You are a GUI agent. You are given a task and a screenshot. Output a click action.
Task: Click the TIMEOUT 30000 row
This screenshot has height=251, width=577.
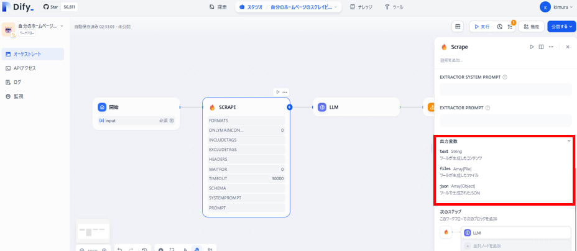(246, 178)
